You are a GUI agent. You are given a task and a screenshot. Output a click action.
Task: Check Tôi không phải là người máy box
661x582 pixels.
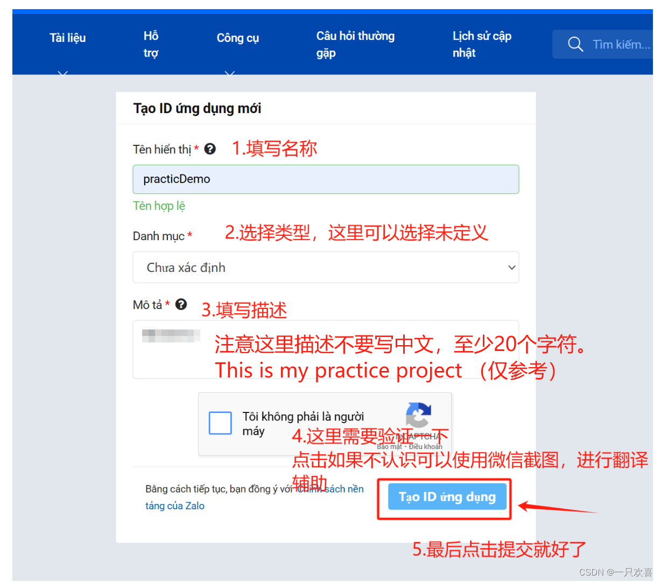coord(220,423)
